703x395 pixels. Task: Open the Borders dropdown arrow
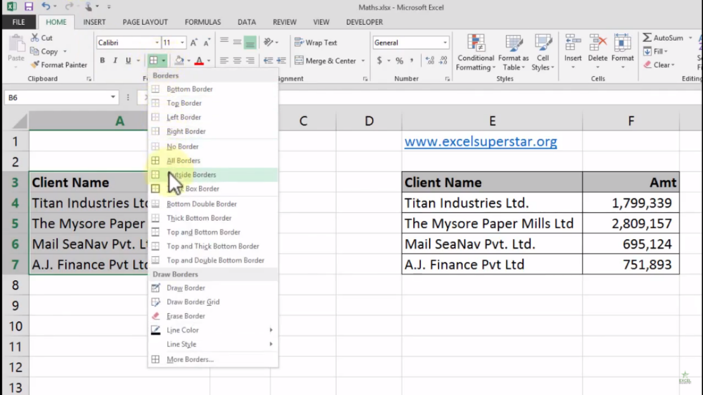(164, 60)
